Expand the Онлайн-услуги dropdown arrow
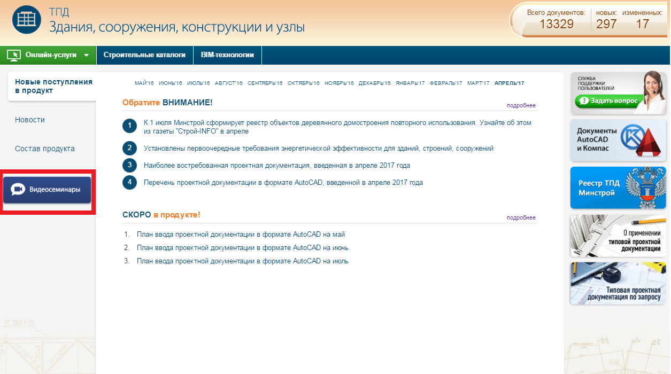Screen dimensions: 671x374 pos(87,55)
